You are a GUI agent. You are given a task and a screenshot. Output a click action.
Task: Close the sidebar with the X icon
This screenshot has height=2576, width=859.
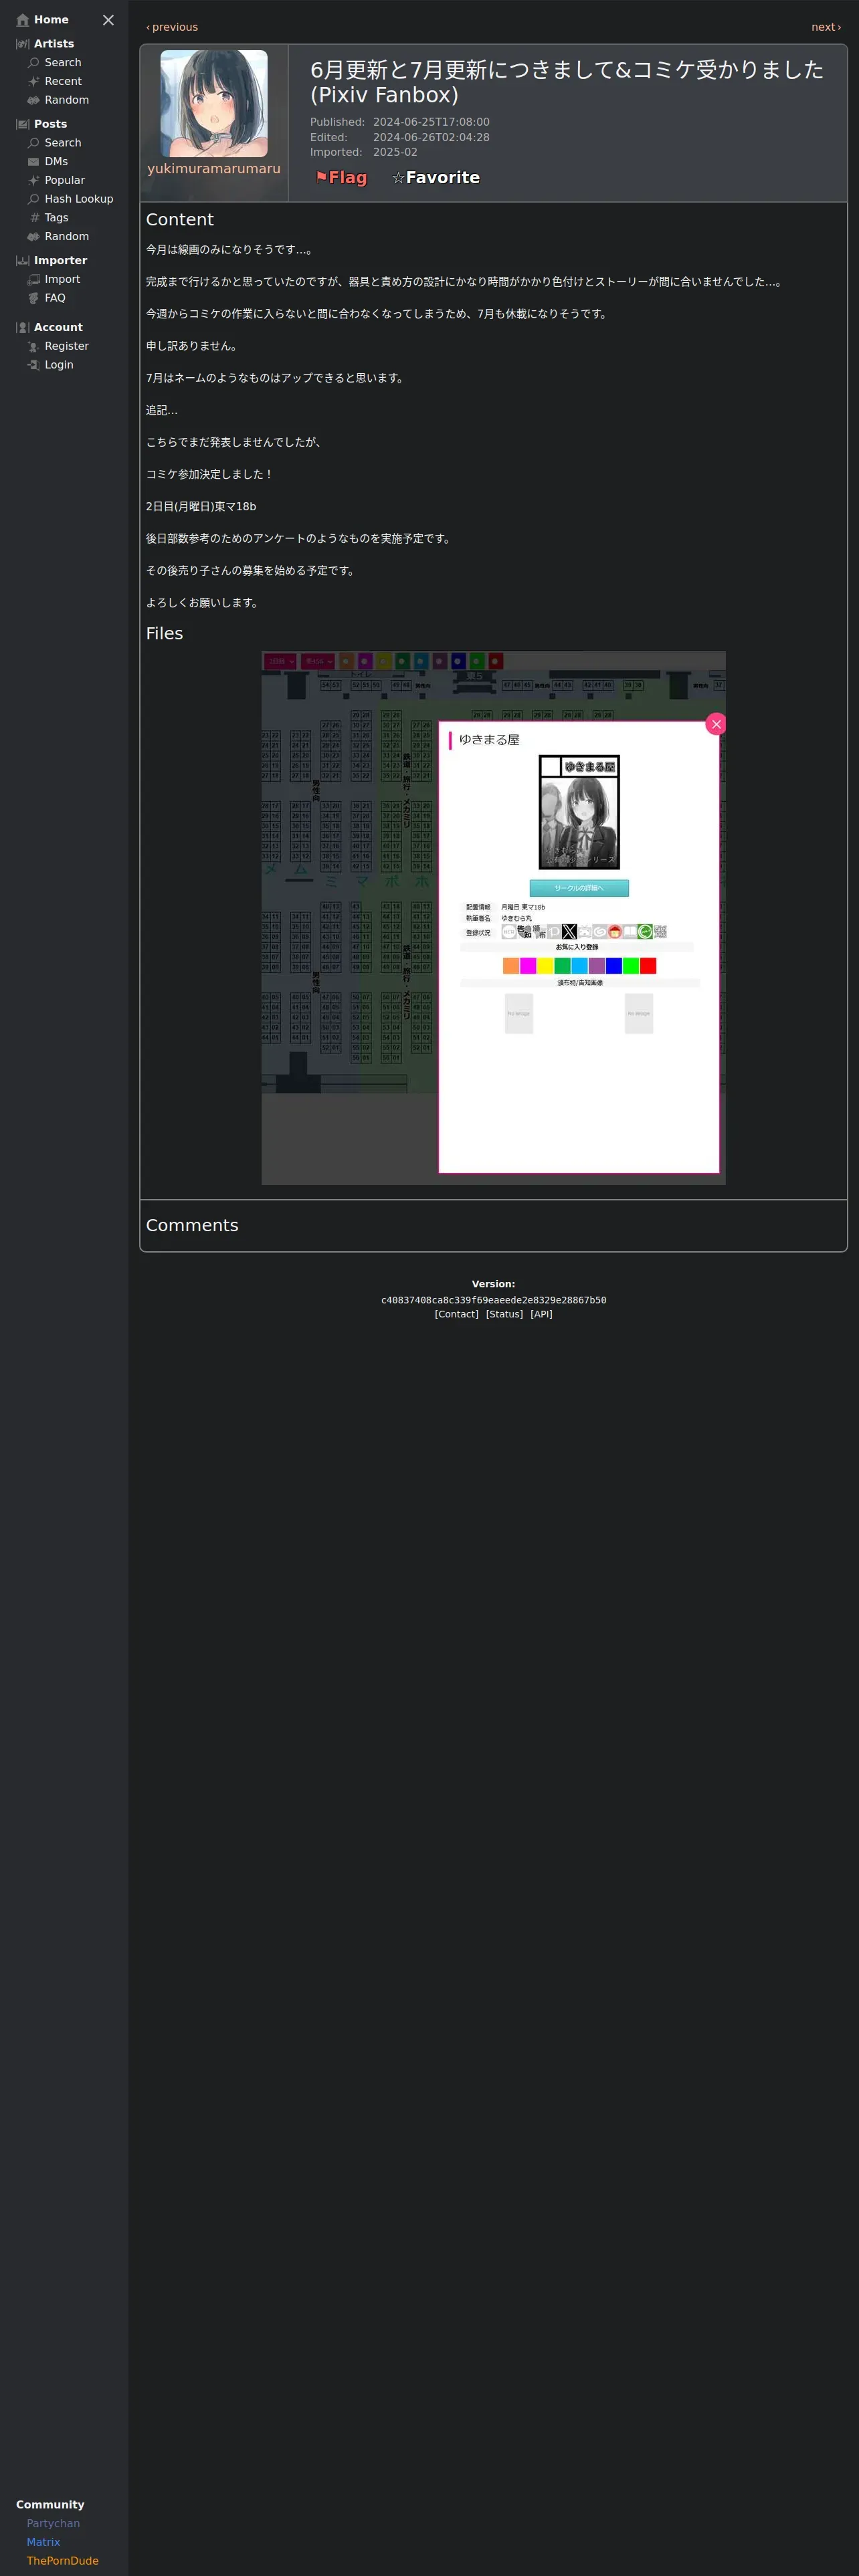108,20
